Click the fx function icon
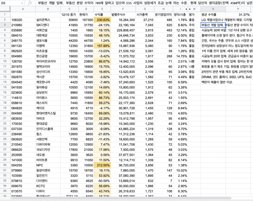This screenshot has width=253, height=201. tap(30, 3)
